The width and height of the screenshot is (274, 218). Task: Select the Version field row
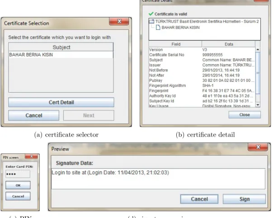(202, 50)
